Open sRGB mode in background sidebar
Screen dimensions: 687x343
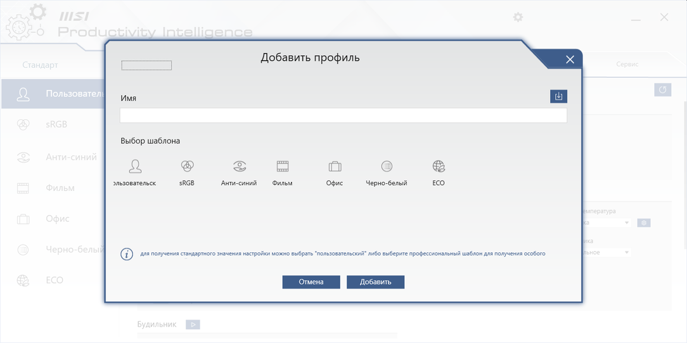point(53,125)
